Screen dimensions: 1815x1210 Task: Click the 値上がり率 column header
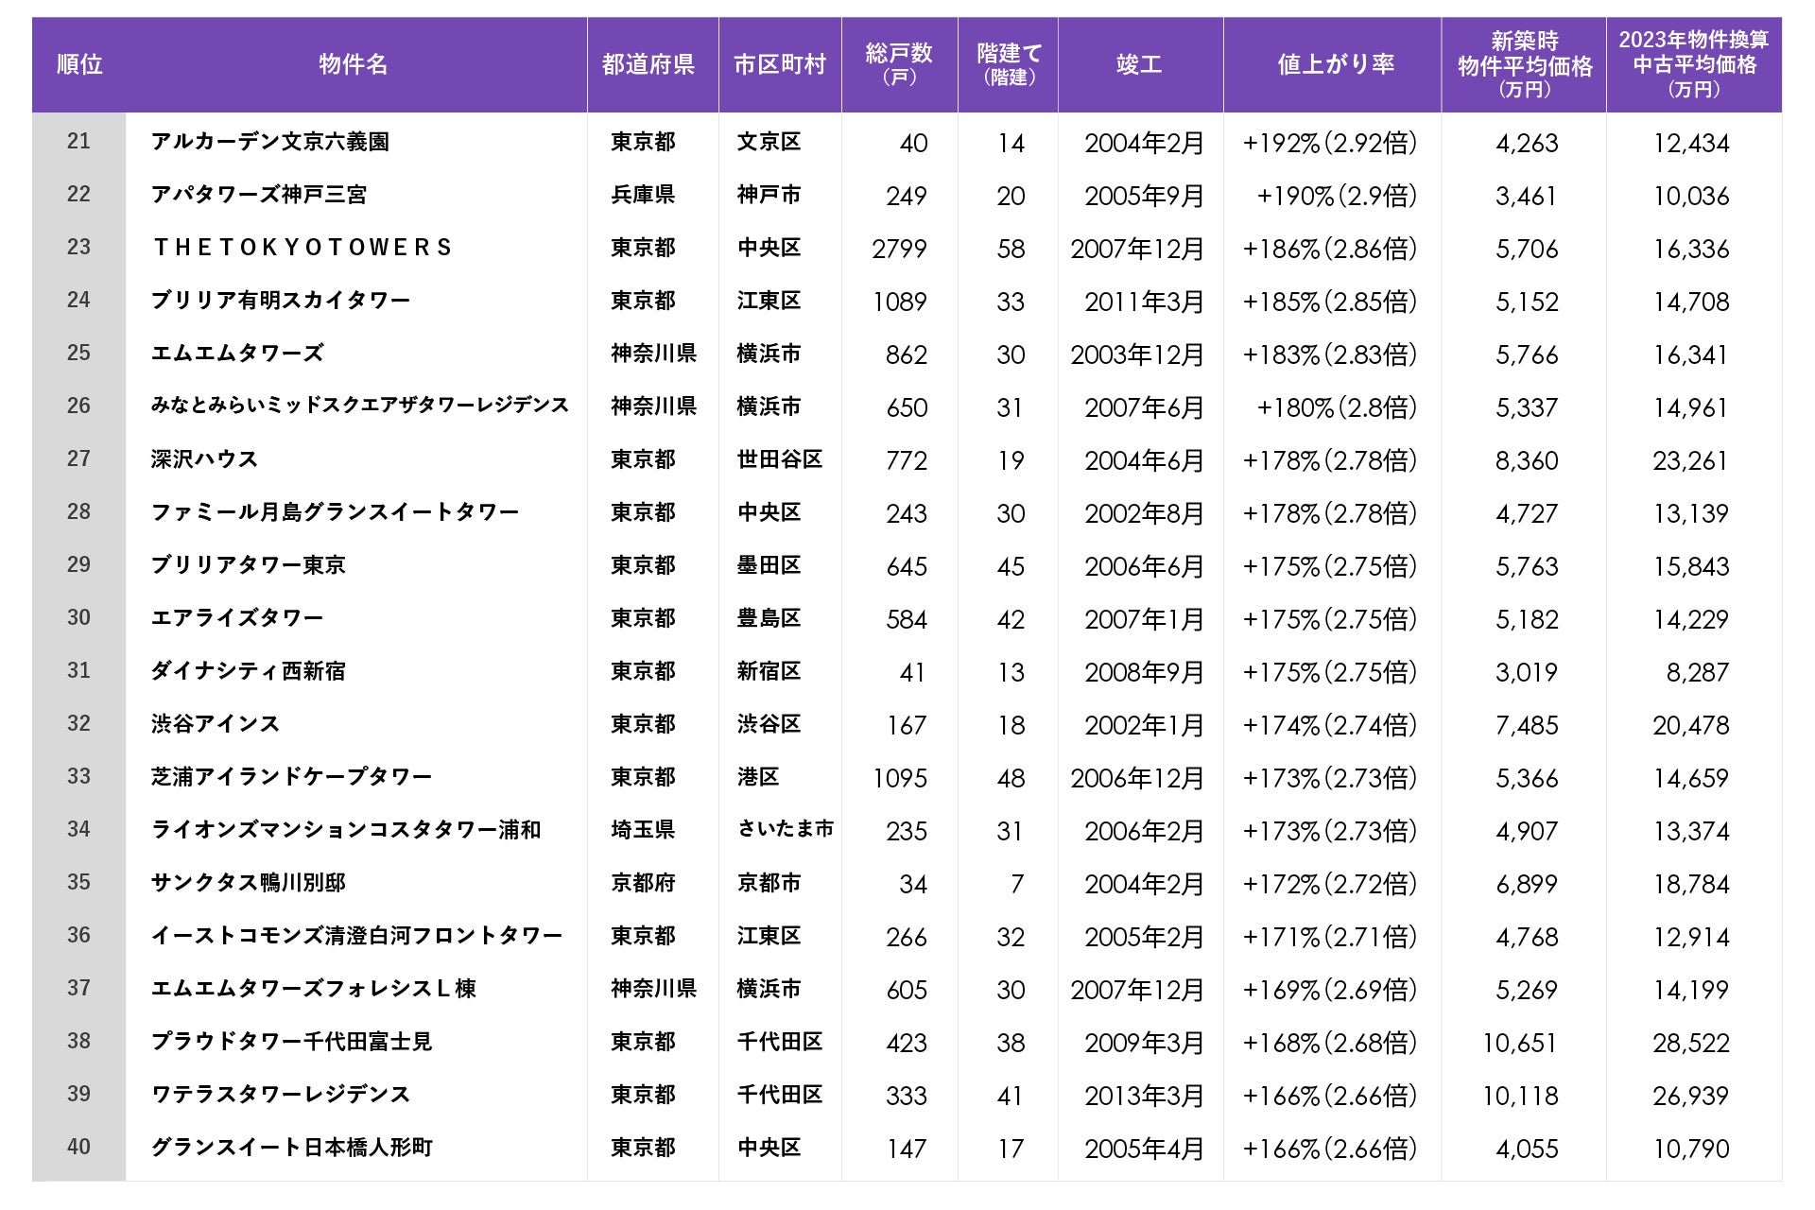click(1335, 64)
